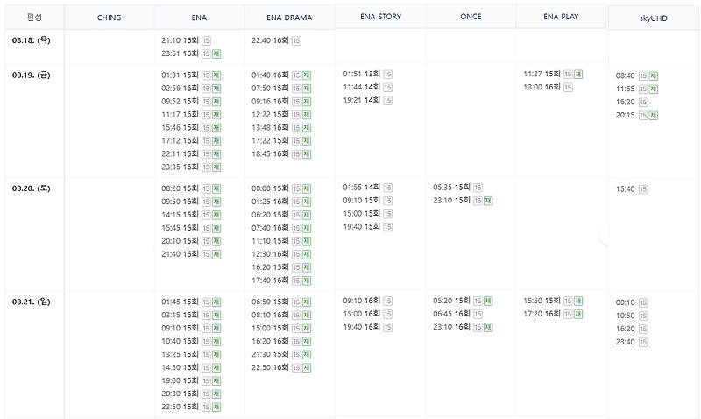Click ENA STORY entry 11:44 14회 on 08.19
The width and height of the screenshot is (701, 419).
361,87
